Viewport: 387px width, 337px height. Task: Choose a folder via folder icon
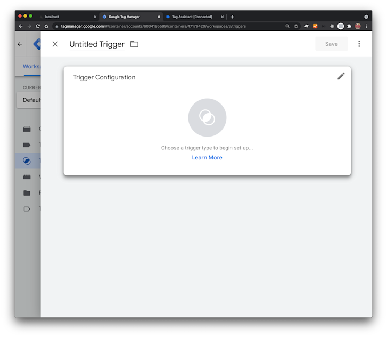coord(134,44)
